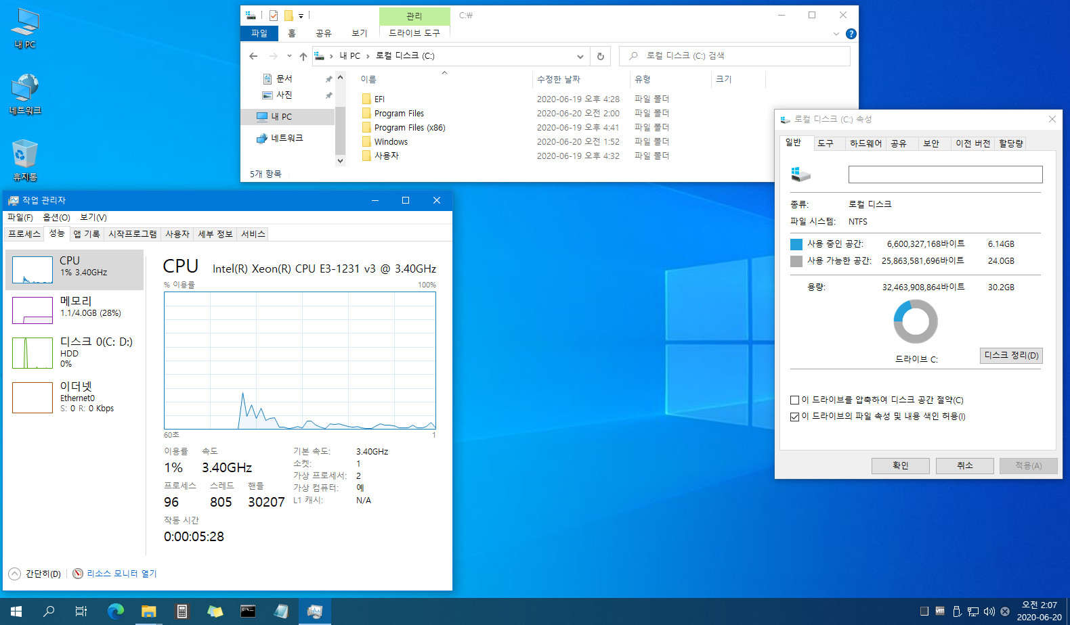Open the customize quick access toolbar dropdown
This screenshot has width=1070, height=625.
[x=301, y=15]
